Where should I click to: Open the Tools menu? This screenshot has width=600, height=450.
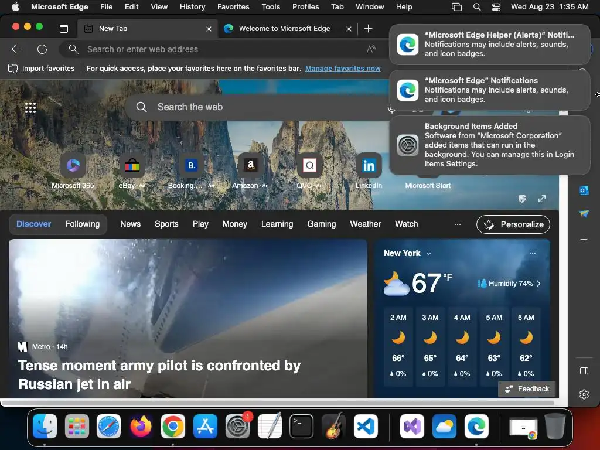click(271, 7)
